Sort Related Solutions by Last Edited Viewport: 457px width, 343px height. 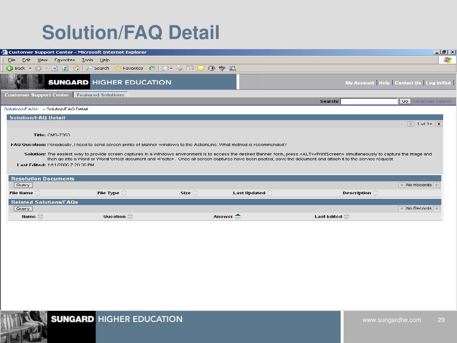click(x=346, y=217)
